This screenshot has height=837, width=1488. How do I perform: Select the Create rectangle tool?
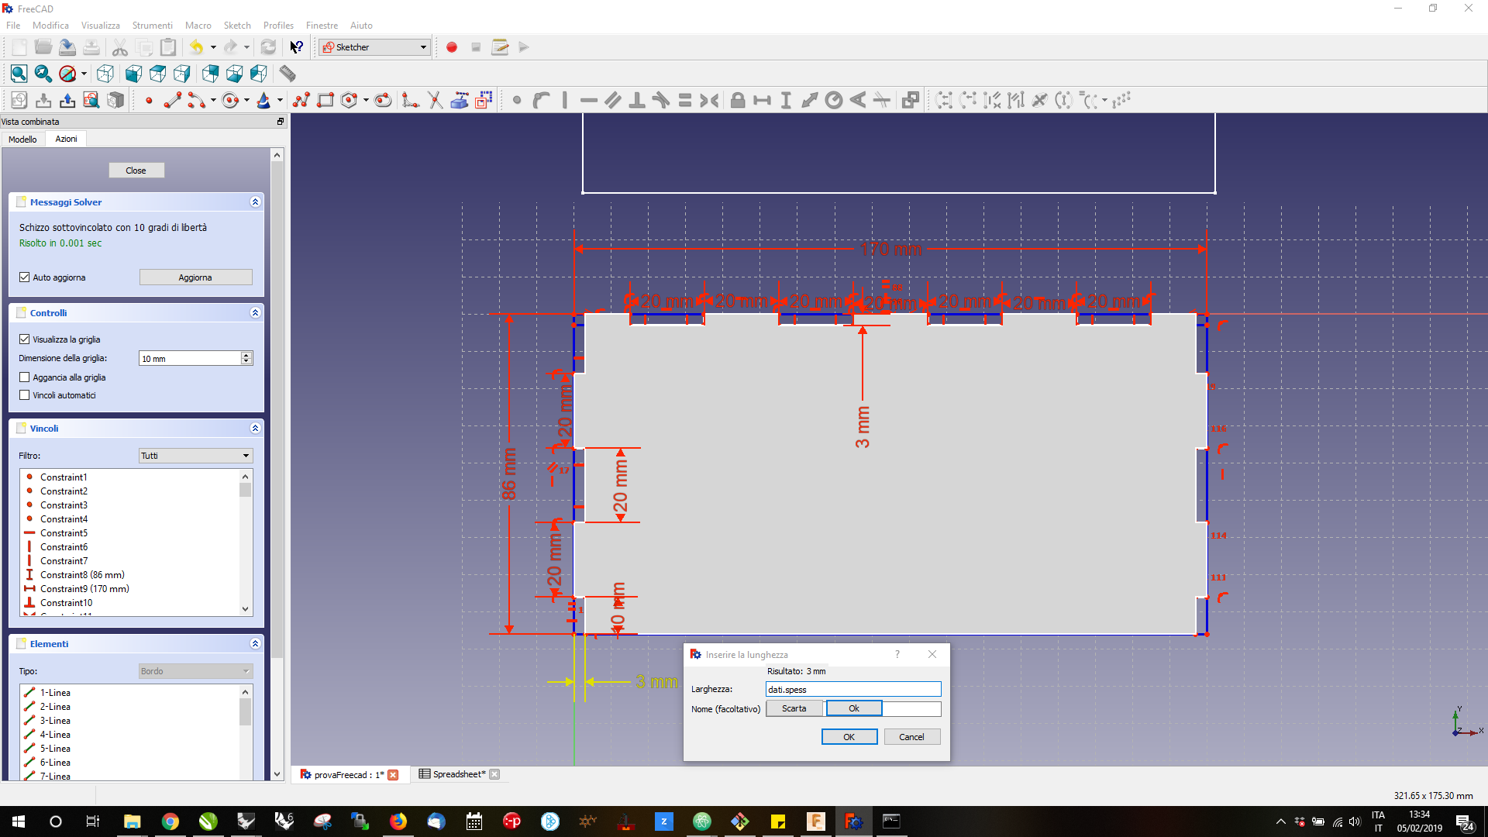325,100
